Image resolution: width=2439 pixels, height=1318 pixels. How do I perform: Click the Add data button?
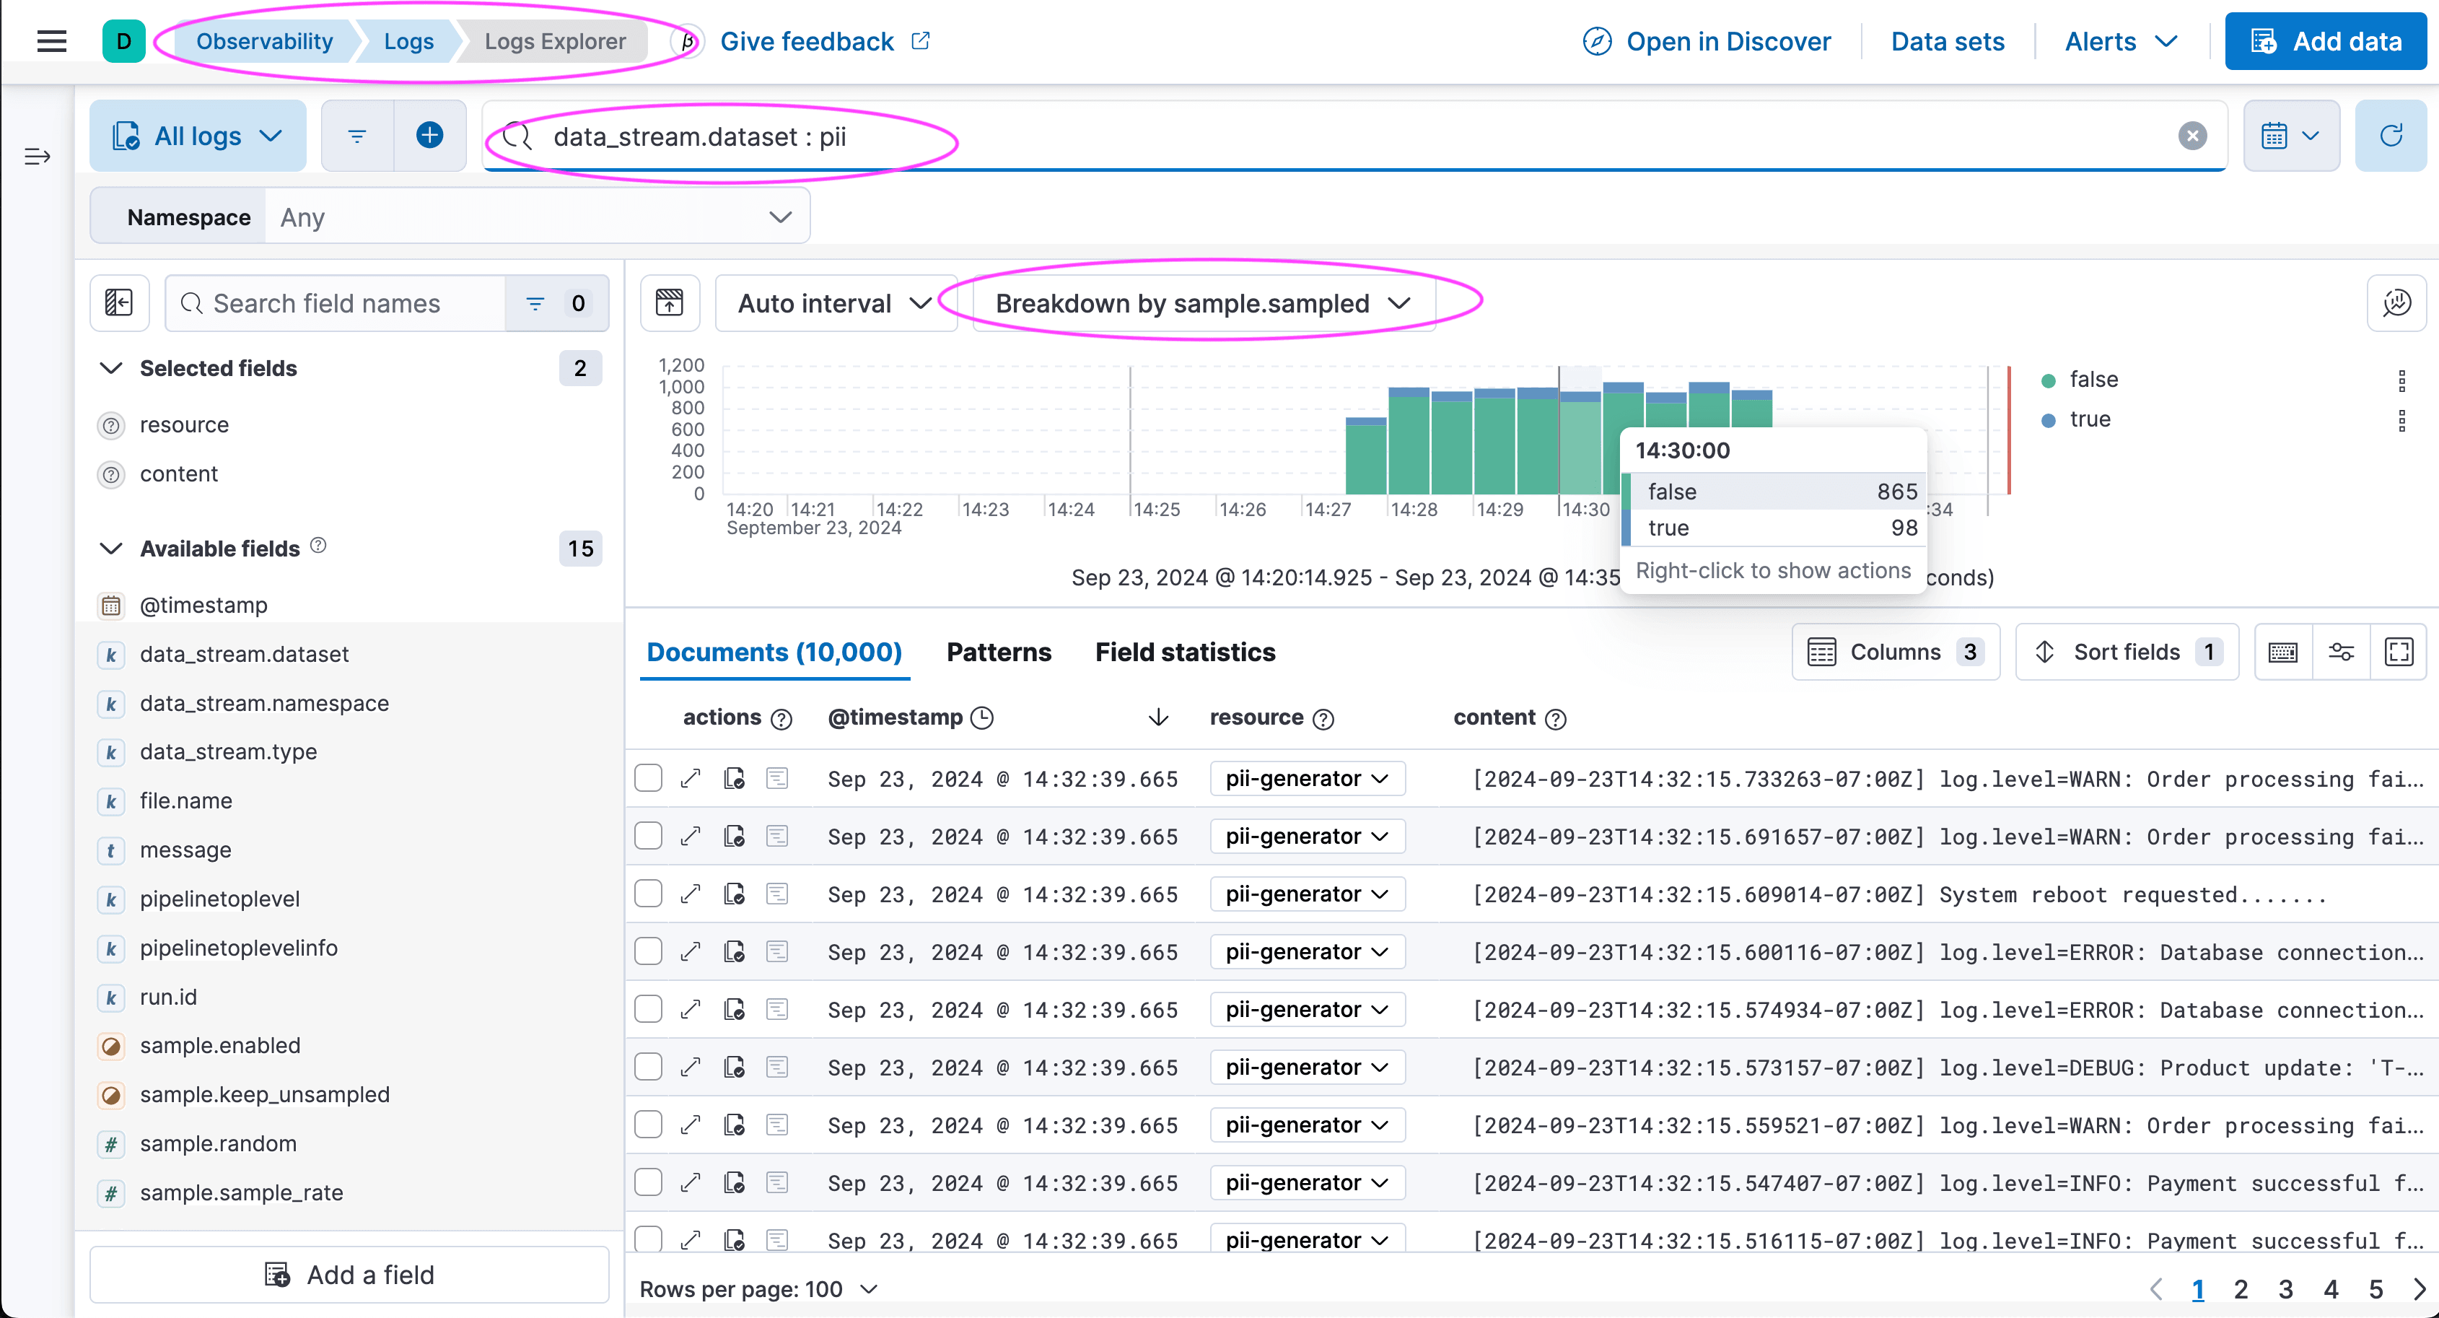tap(2326, 42)
